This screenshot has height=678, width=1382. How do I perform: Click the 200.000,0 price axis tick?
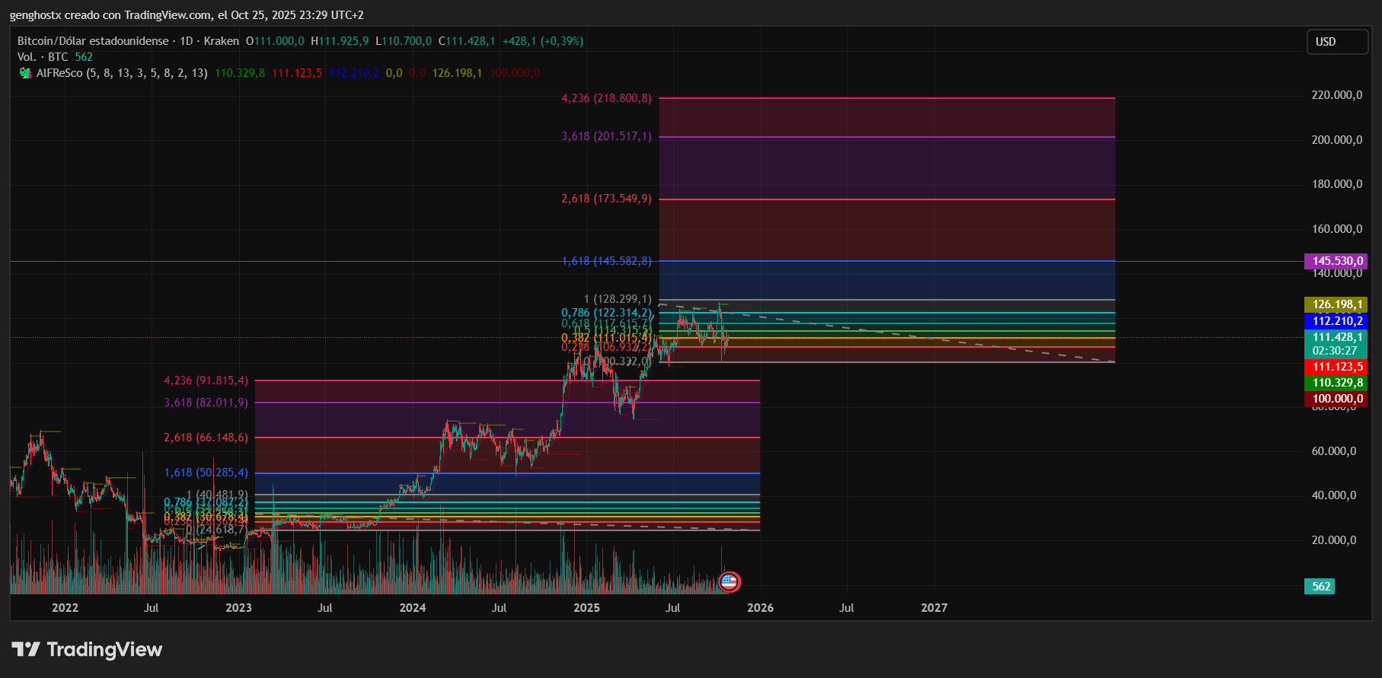point(1337,140)
